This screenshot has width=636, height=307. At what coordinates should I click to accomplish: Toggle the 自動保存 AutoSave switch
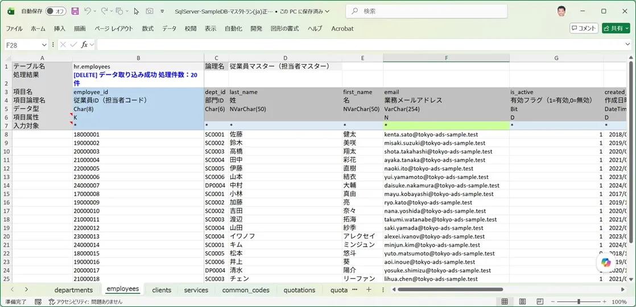(56, 11)
